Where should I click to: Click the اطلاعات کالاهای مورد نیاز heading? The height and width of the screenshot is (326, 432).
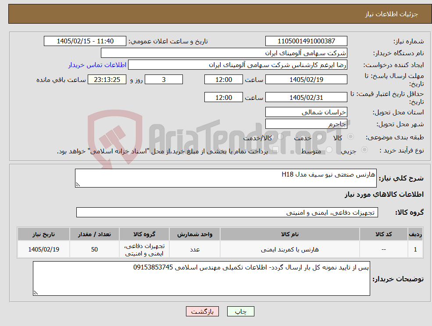(384, 195)
